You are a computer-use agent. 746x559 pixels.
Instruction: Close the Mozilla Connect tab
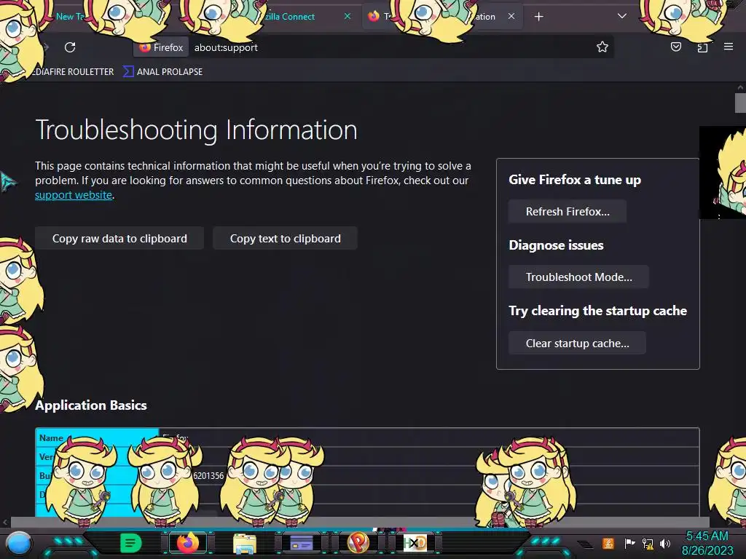348,16
